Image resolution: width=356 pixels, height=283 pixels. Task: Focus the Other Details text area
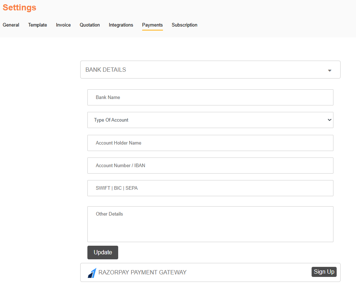[210, 224]
